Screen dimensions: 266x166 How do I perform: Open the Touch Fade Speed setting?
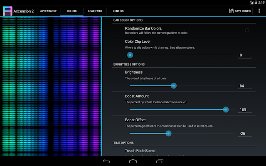click(x=140, y=151)
